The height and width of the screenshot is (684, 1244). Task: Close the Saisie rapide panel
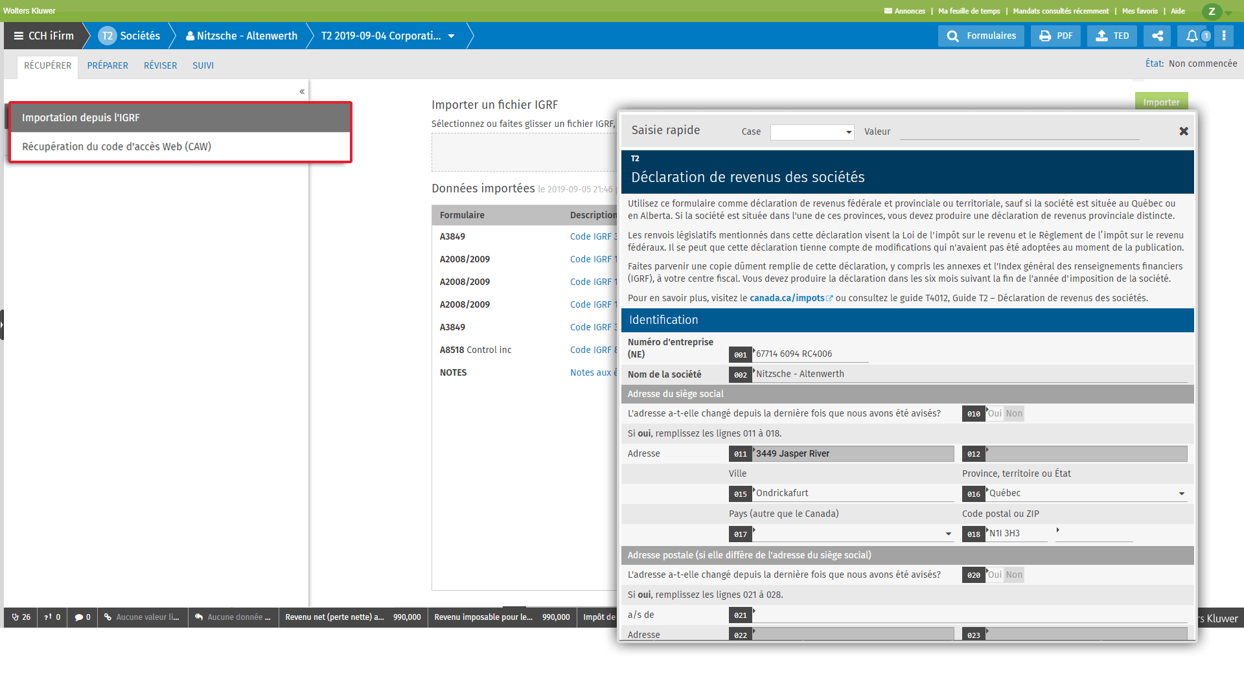[x=1184, y=131]
